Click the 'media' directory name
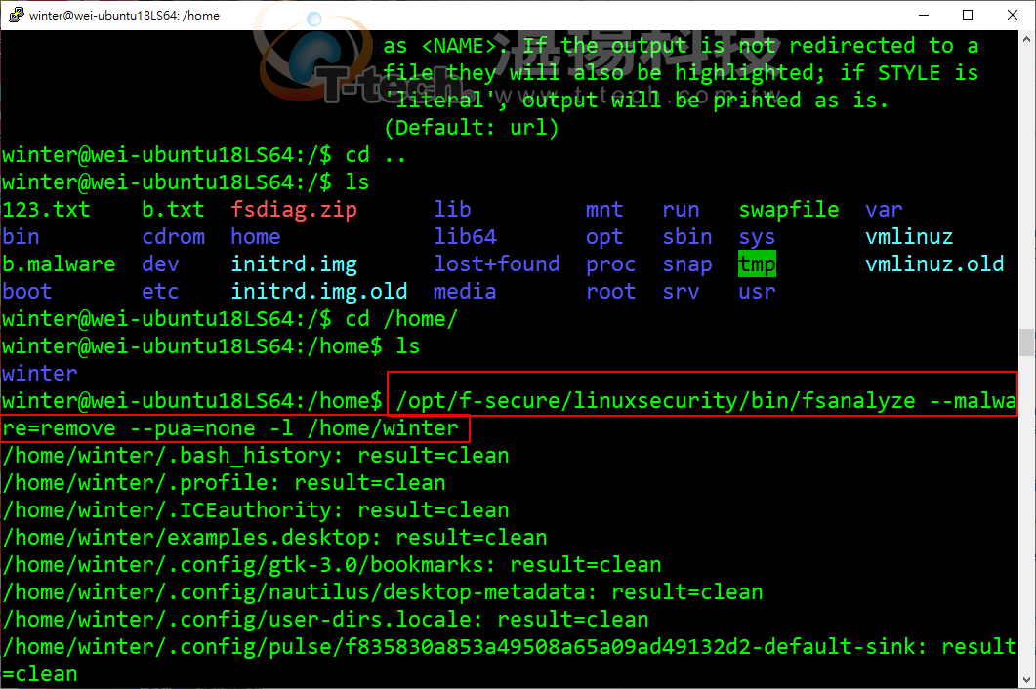This screenshot has width=1036, height=689. point(465,292)
